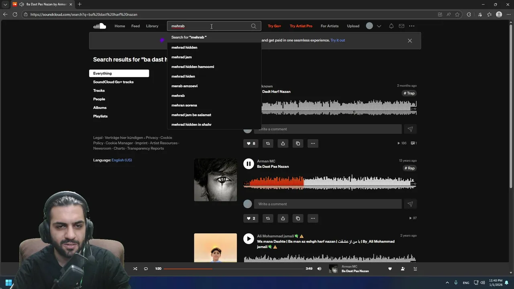Like Ba Dast Pas Nazan track
The width and height of the screenshot is (514, 289).
[x=251, y=218]
